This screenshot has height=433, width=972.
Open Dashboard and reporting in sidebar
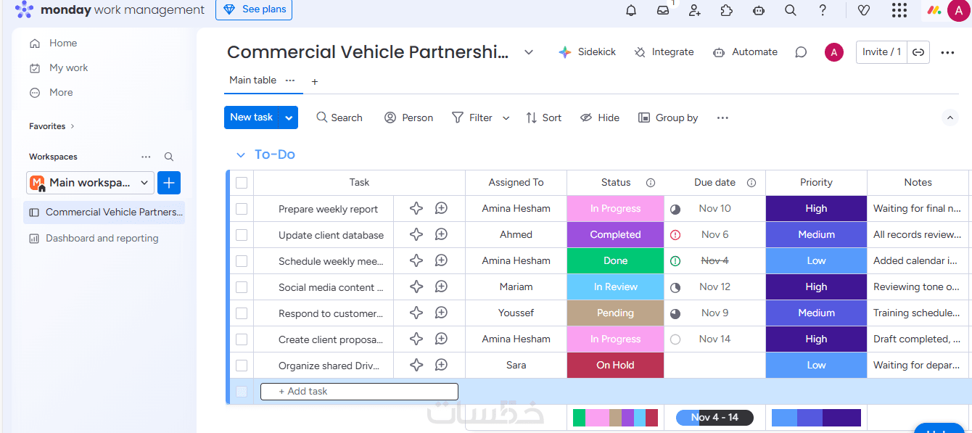[x=102, y=239]
